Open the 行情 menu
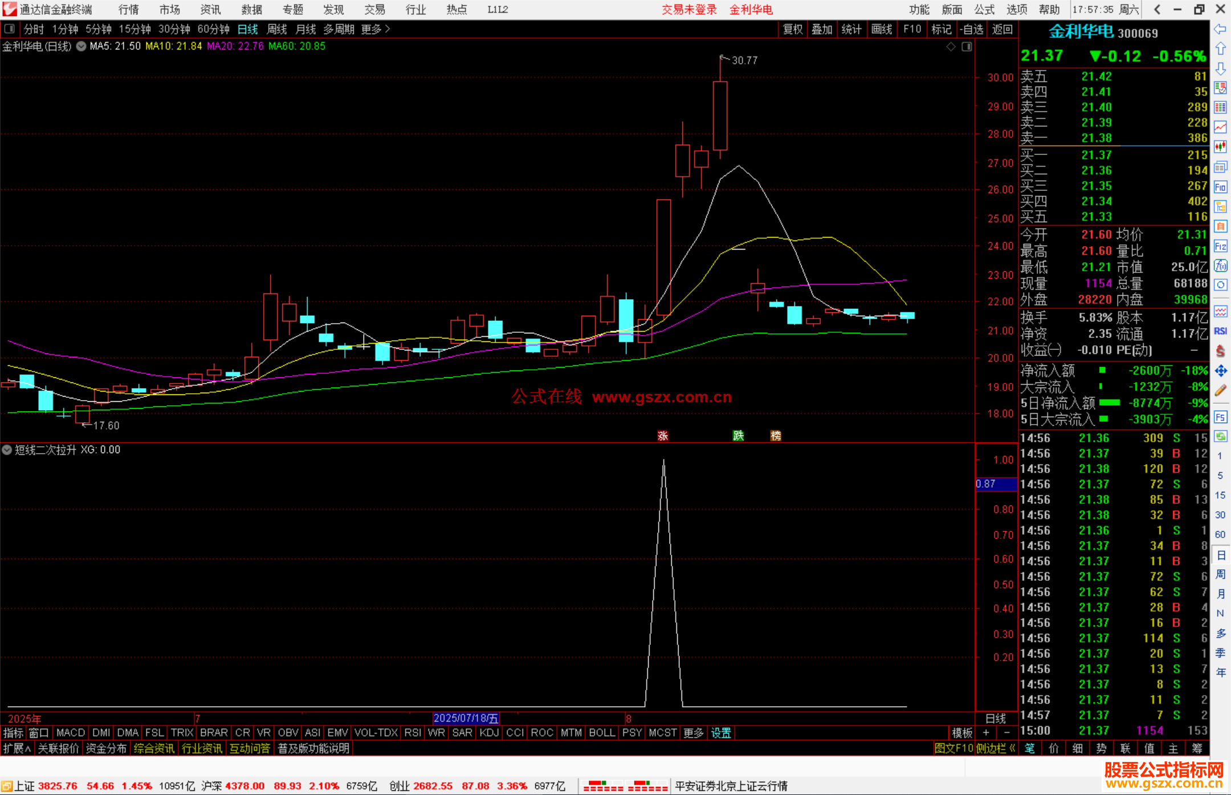 (129, 10)
